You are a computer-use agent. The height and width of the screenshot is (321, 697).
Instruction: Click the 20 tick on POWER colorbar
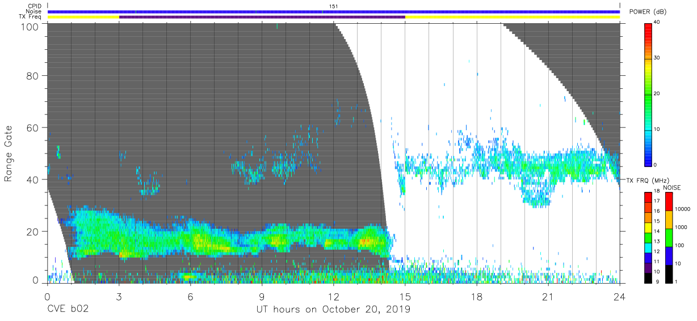(x=657, y=93)
